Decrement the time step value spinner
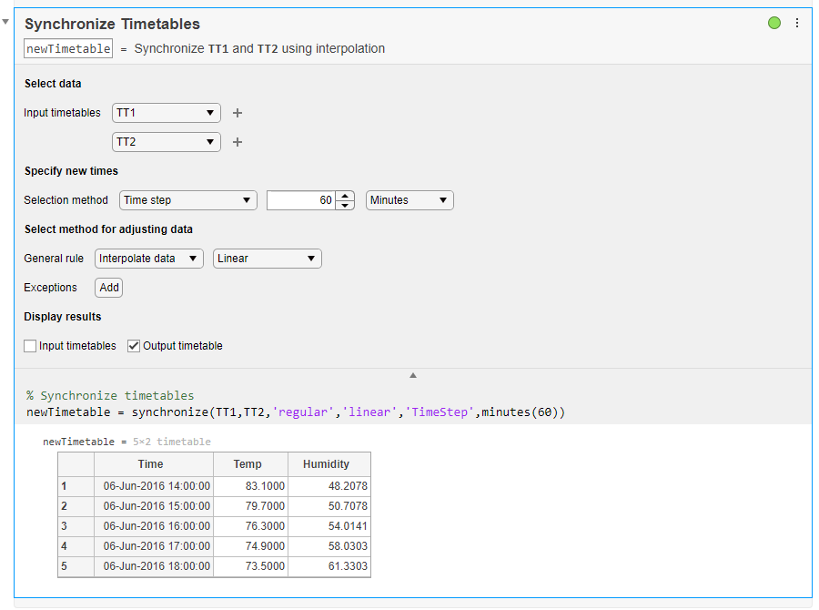 tap(345, 205)
